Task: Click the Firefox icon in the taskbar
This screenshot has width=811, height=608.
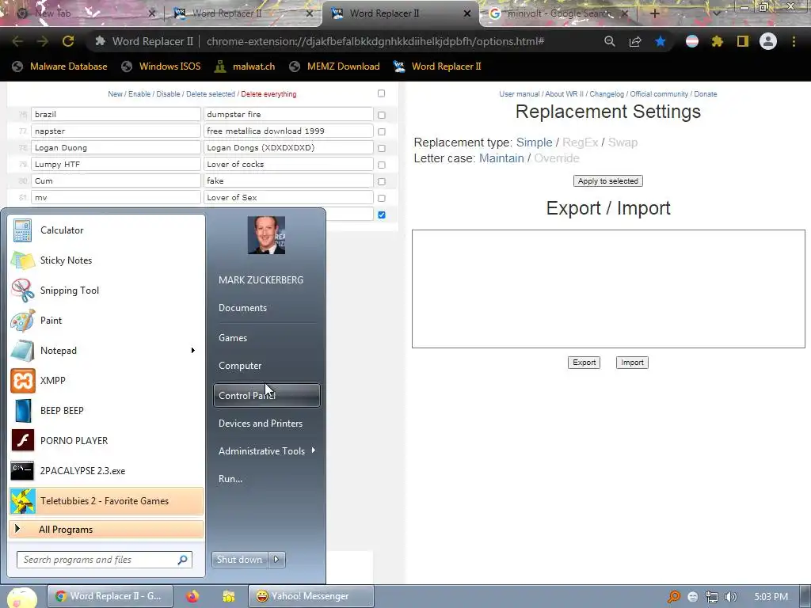Action: 192,596
